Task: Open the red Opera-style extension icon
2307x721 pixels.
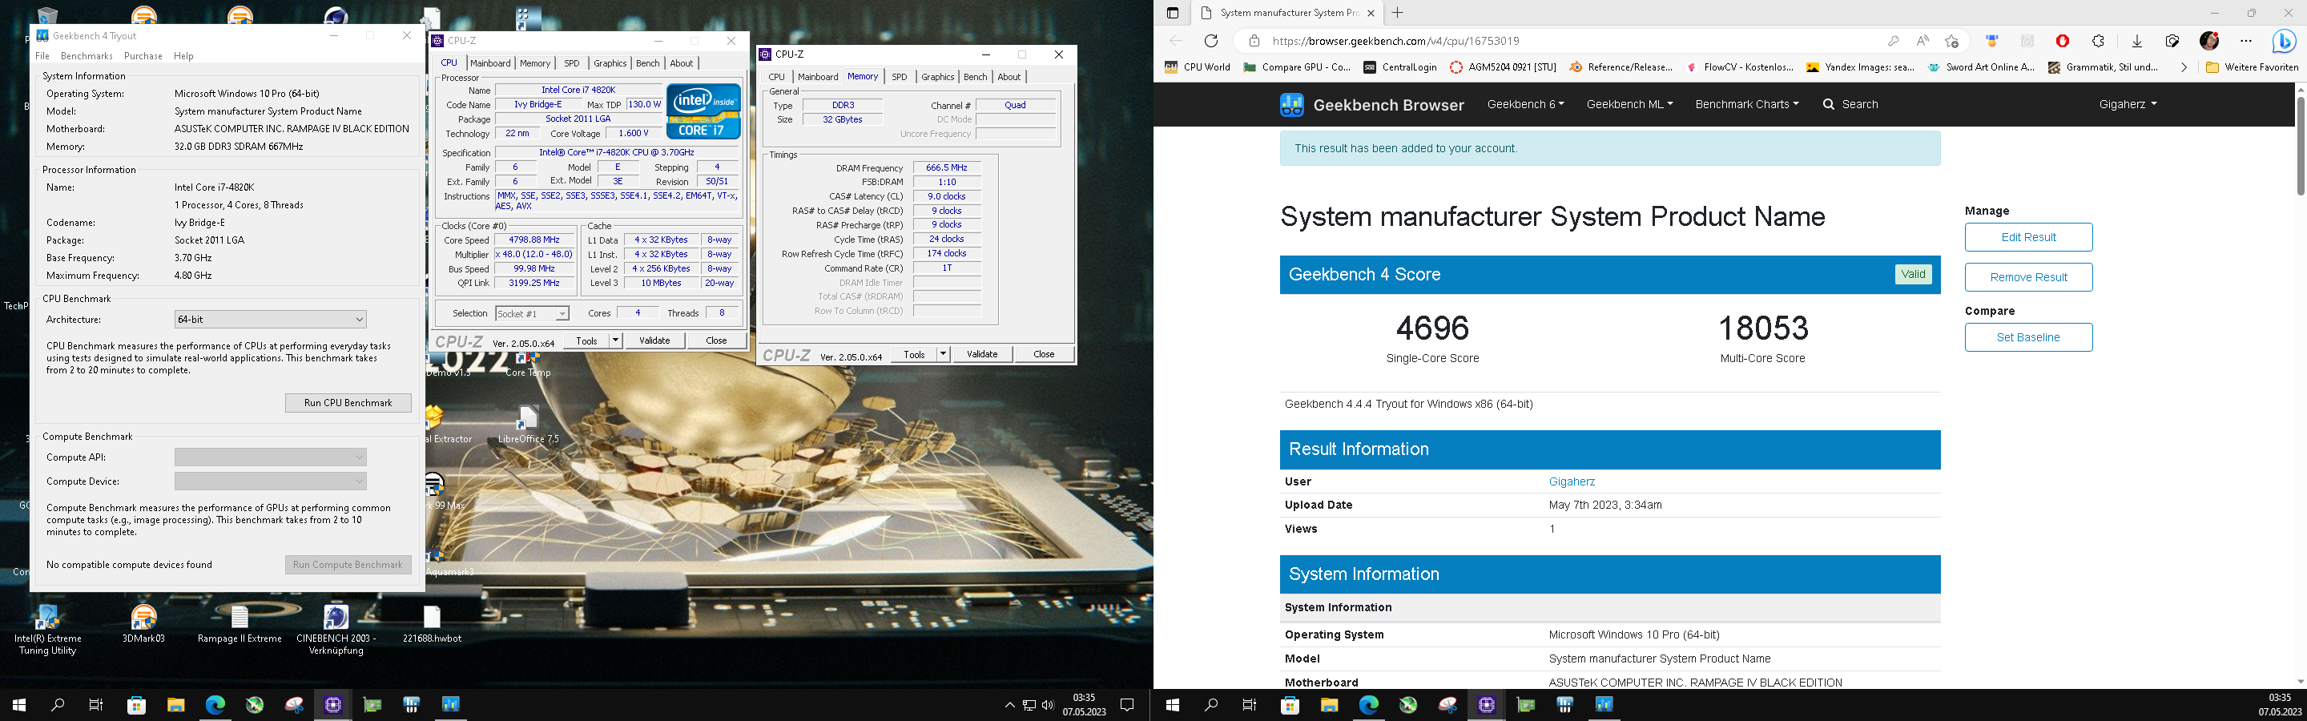Action: (2063, 40)
